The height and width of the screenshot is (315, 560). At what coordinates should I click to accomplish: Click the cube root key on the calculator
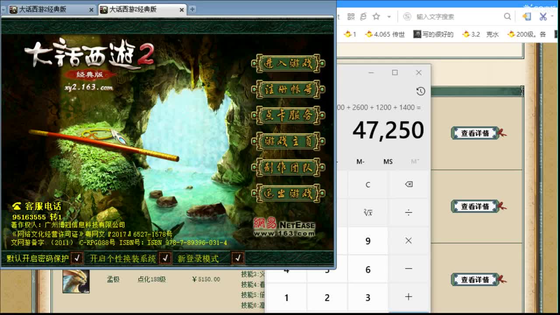[367, 213]
